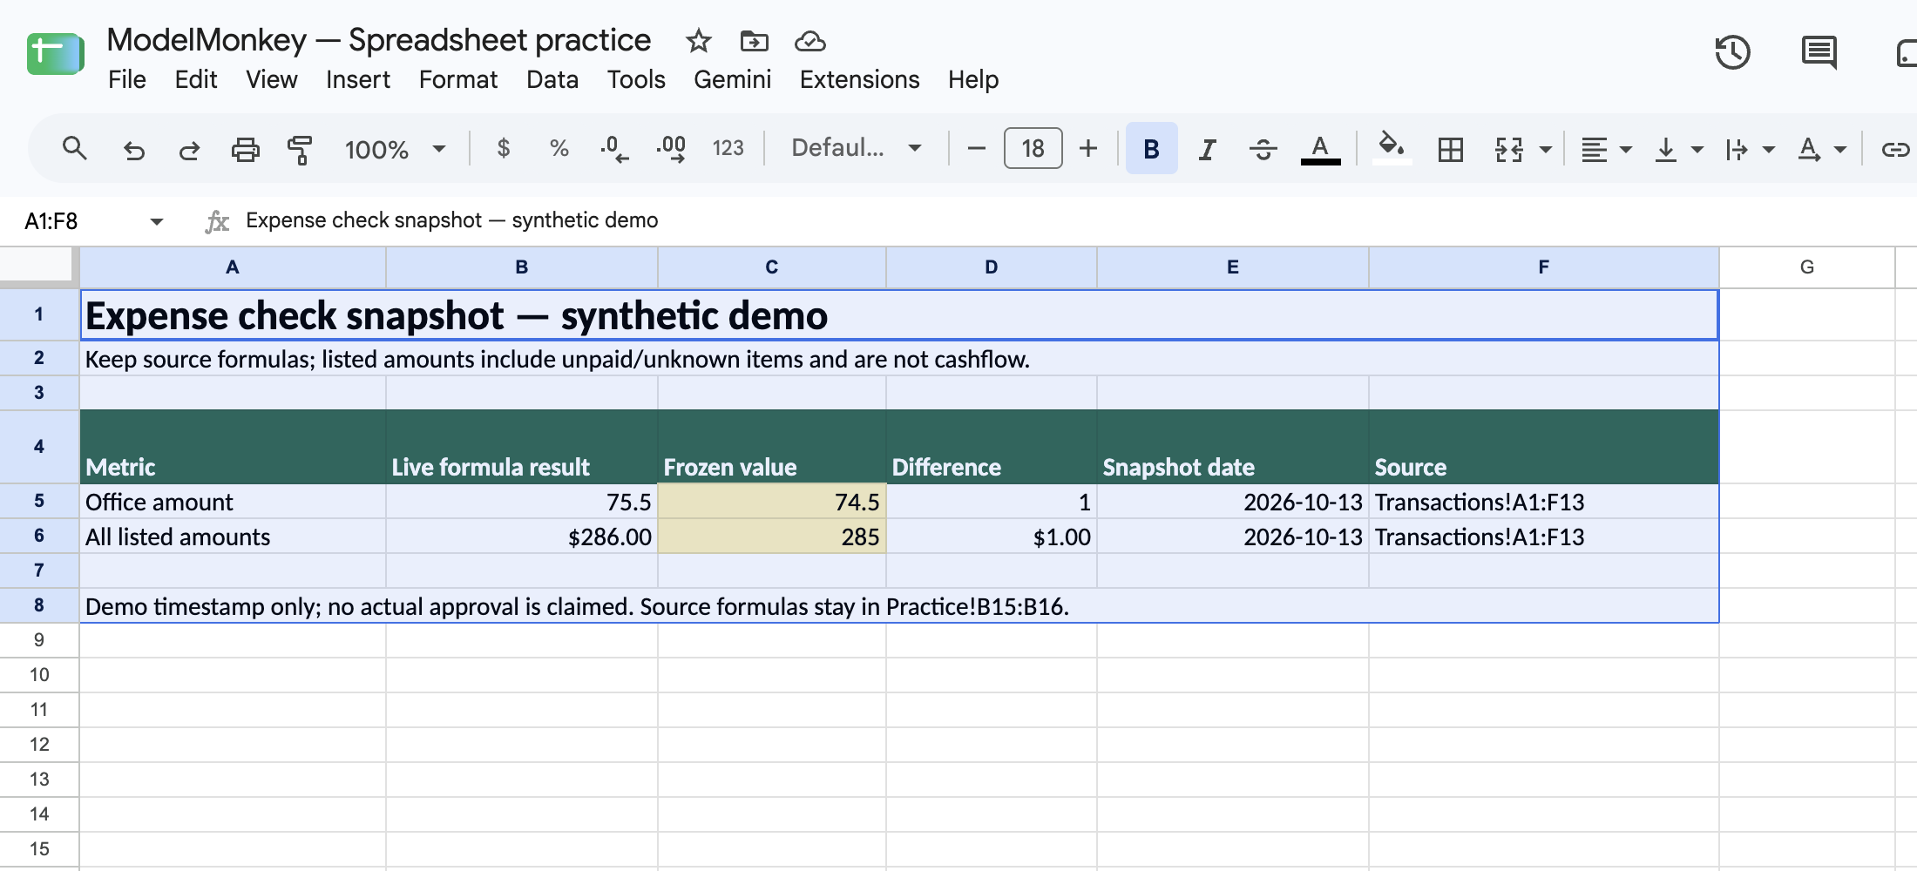The image size is (1917, 871).
Task: View cloud save status
Action: pyautogui.click(x=810, y=41)
